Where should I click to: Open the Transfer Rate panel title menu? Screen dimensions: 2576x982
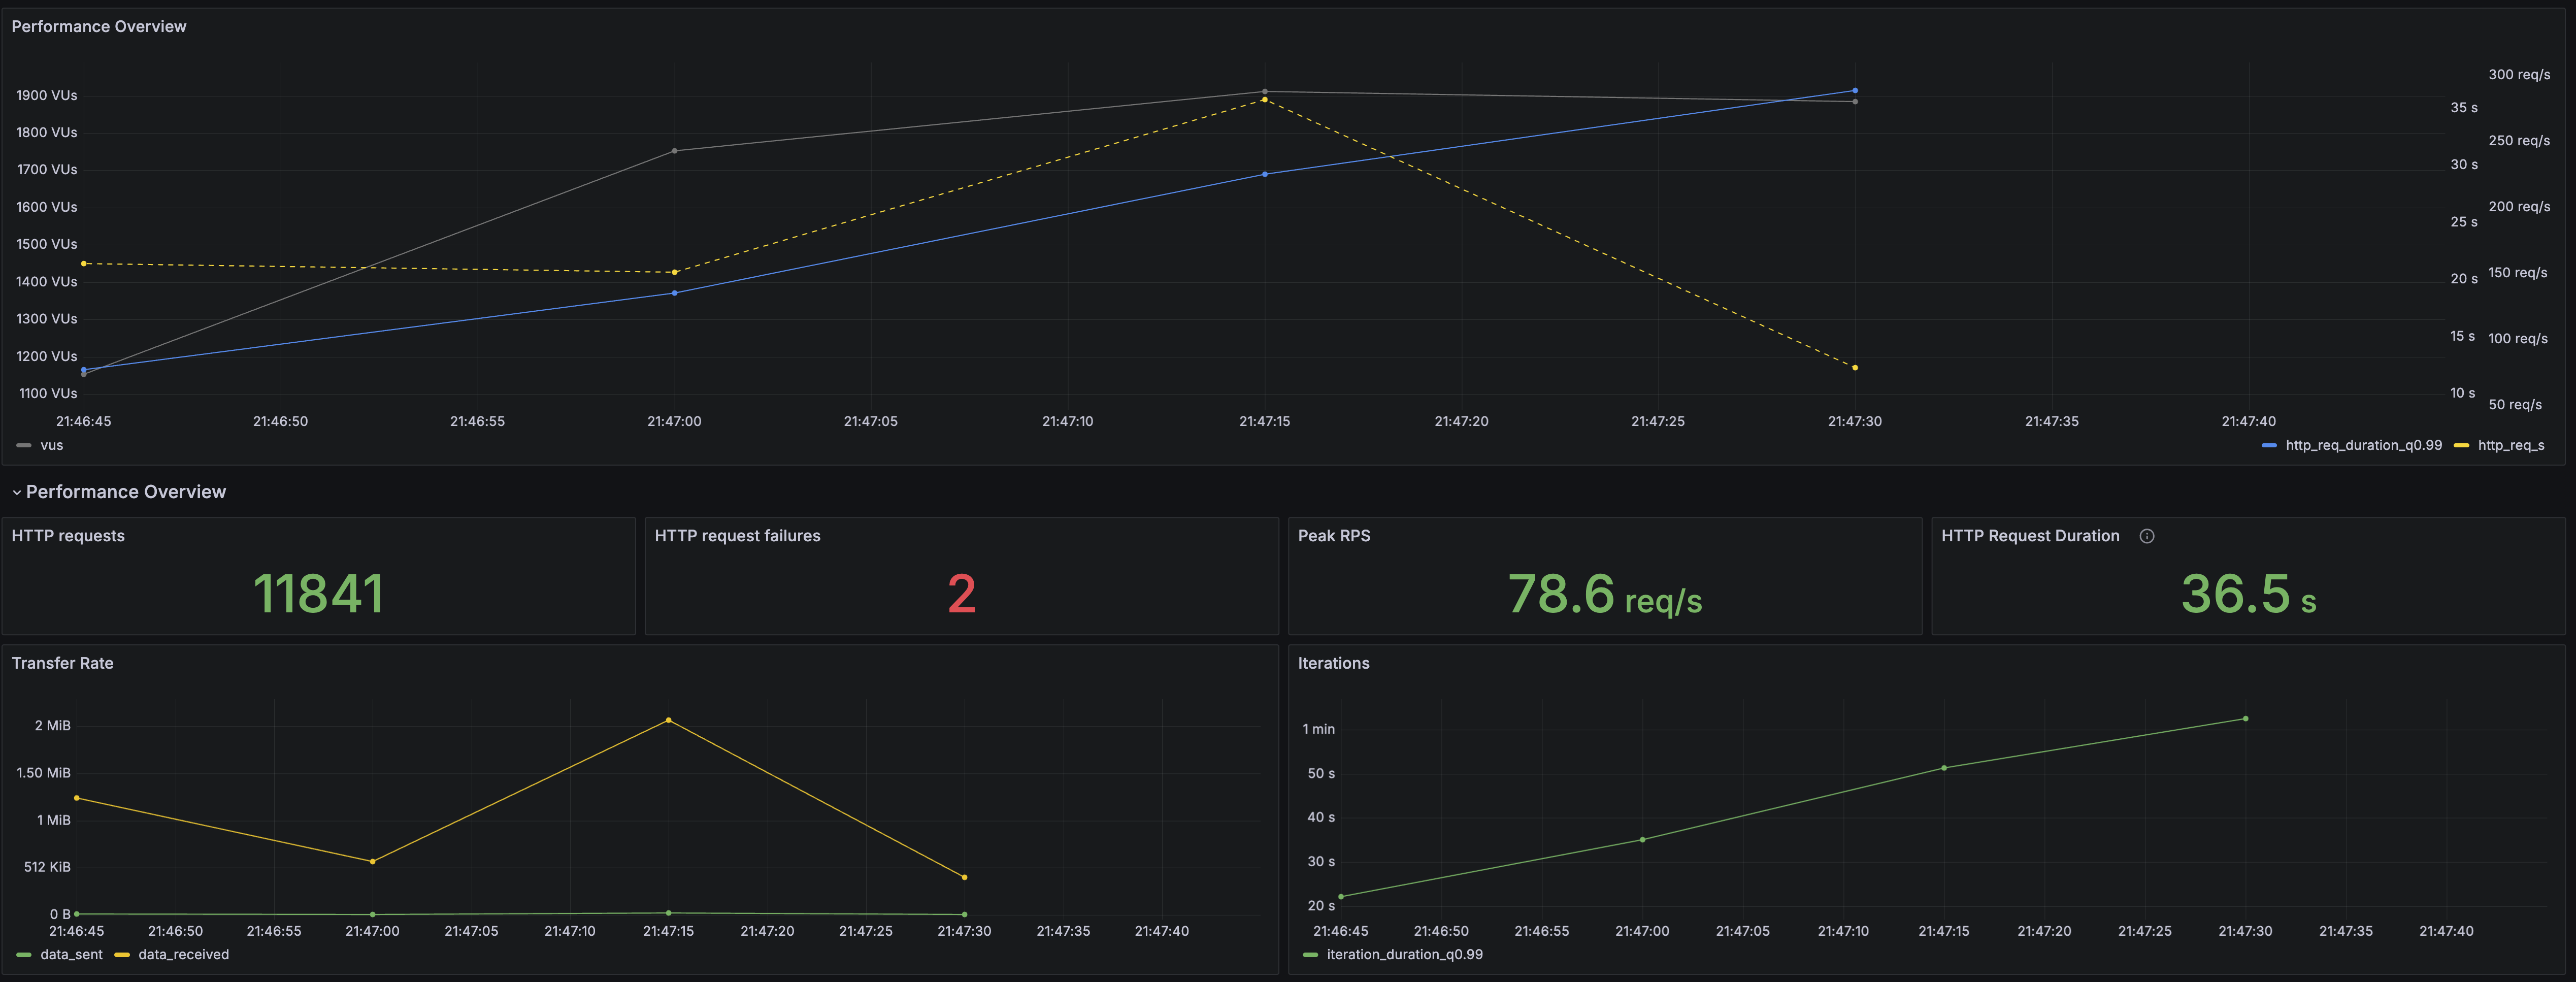coord(62,663)
